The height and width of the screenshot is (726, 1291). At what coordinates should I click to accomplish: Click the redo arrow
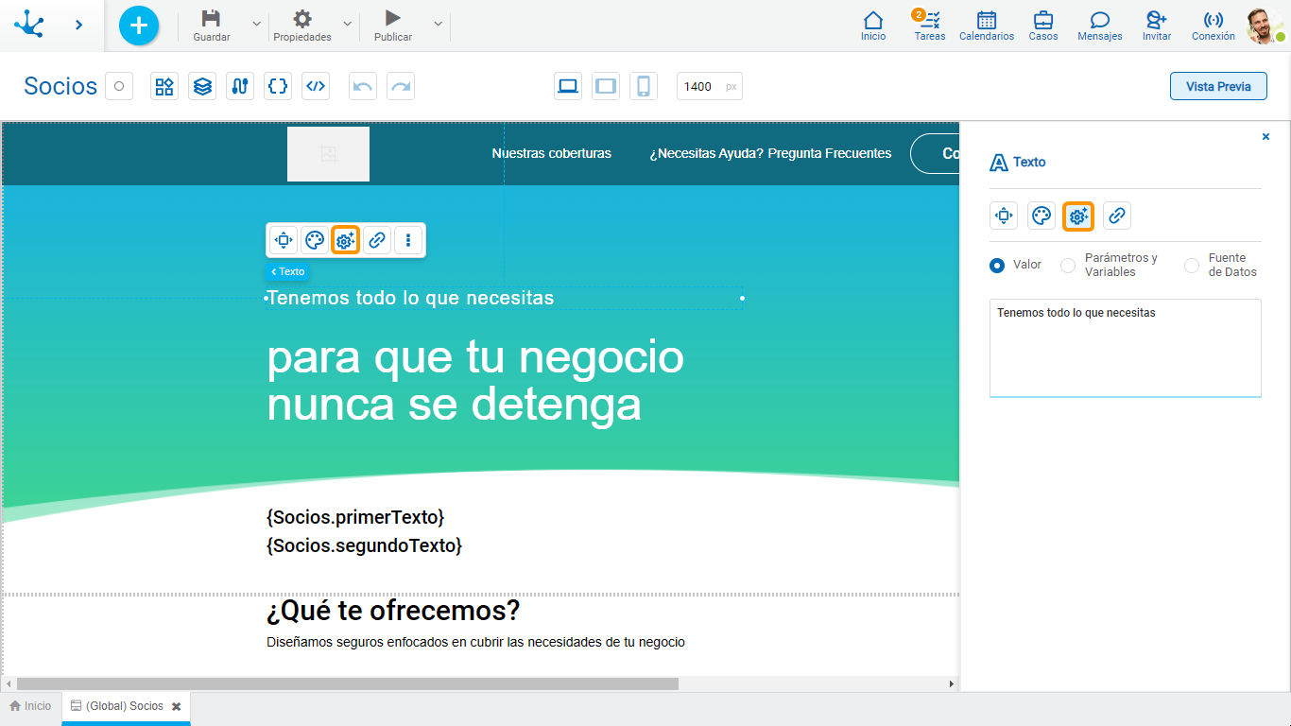click(401, 86)
